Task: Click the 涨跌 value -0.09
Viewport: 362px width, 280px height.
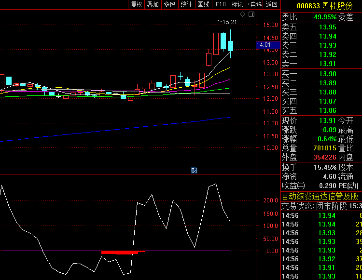Action: point(328,130)
